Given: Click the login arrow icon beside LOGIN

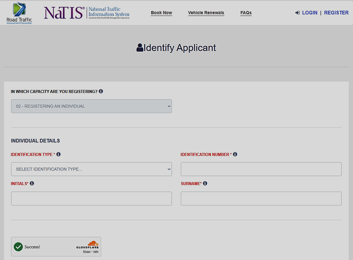Looking at the screenshot, I should pyautogui.click(x=298, y=13).
